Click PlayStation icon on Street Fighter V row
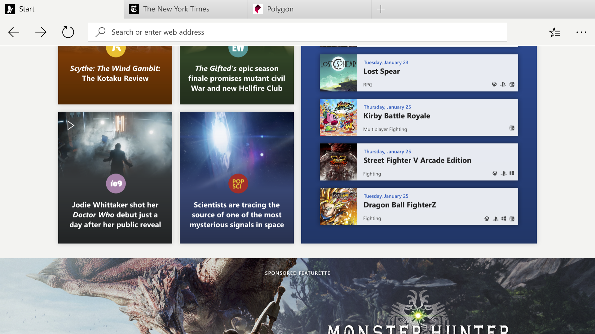595x334 pixels. (x=504, y=173)
